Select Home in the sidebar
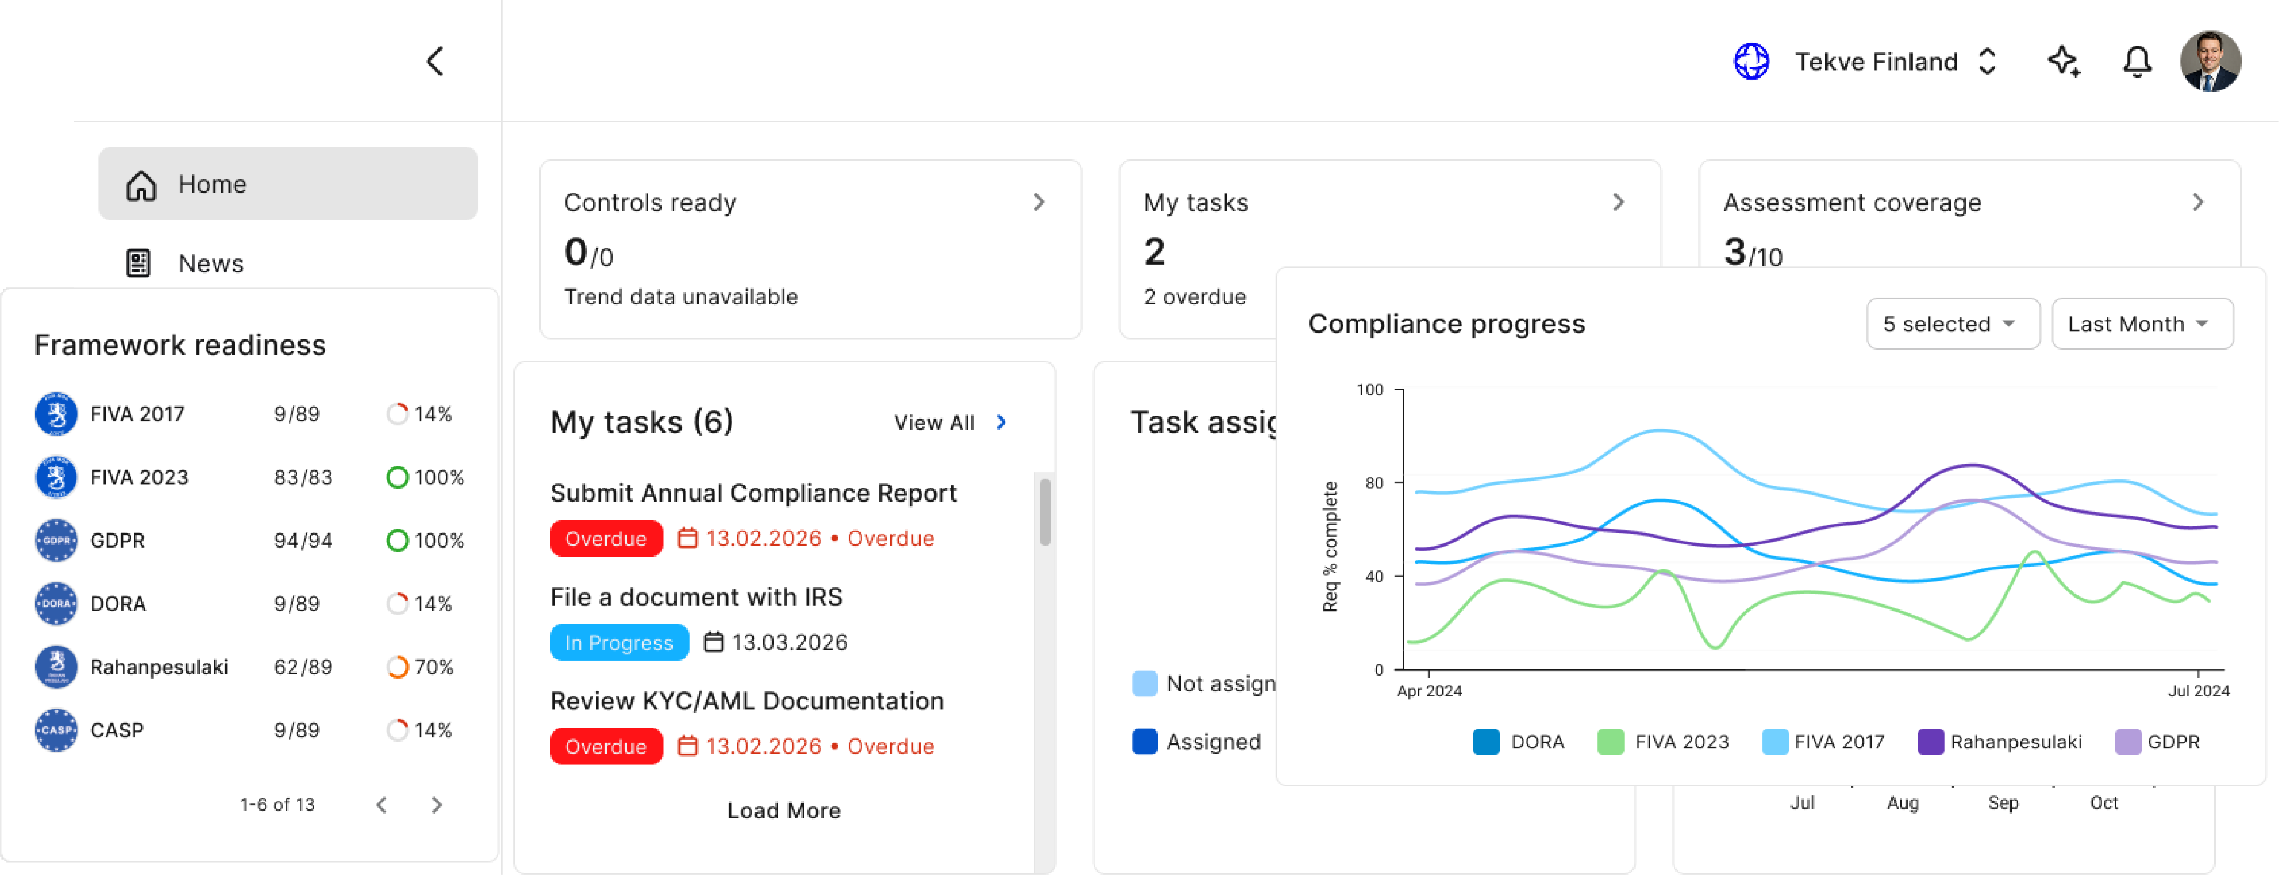This screenshot has height=875, width=2280. pyautogui.click(x=288, y=184)
